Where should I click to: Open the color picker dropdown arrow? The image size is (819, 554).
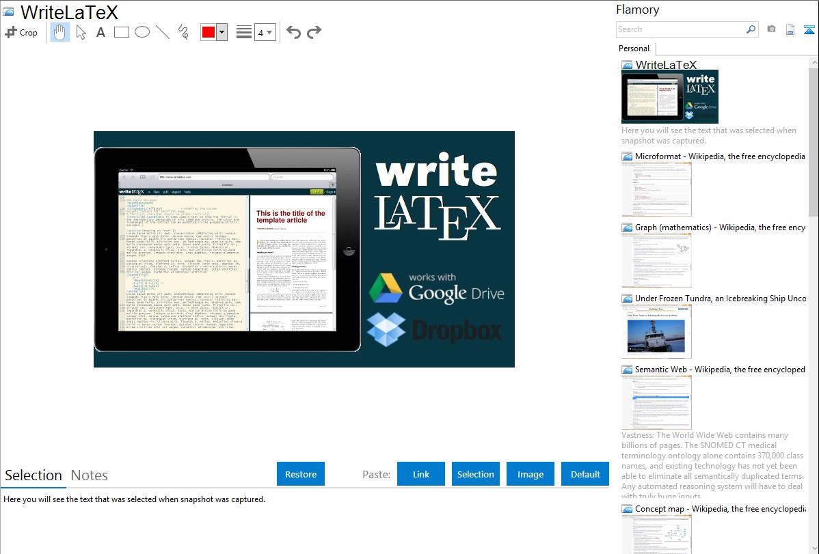(x=222, y=32)
